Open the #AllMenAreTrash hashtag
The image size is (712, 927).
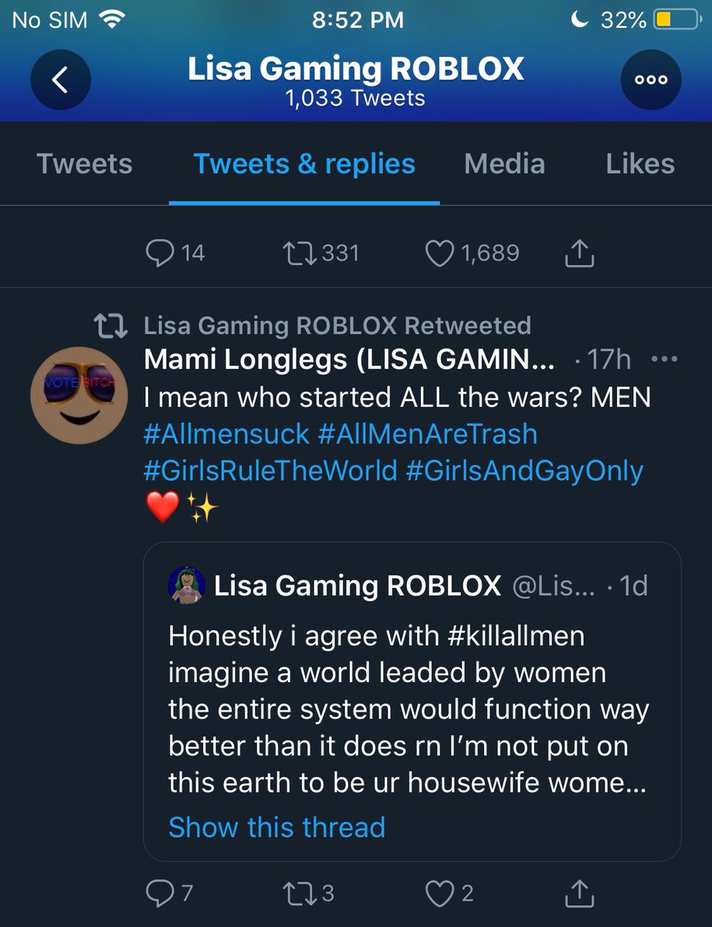tap(427, 434)
